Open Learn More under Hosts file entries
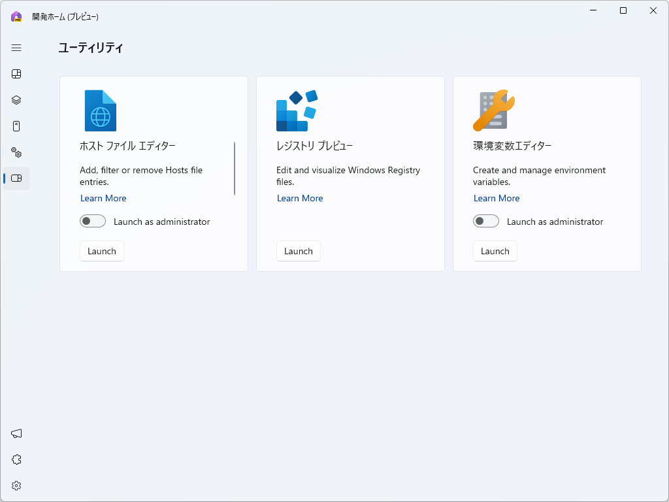 pyautogui.click(x=103, y=198)
